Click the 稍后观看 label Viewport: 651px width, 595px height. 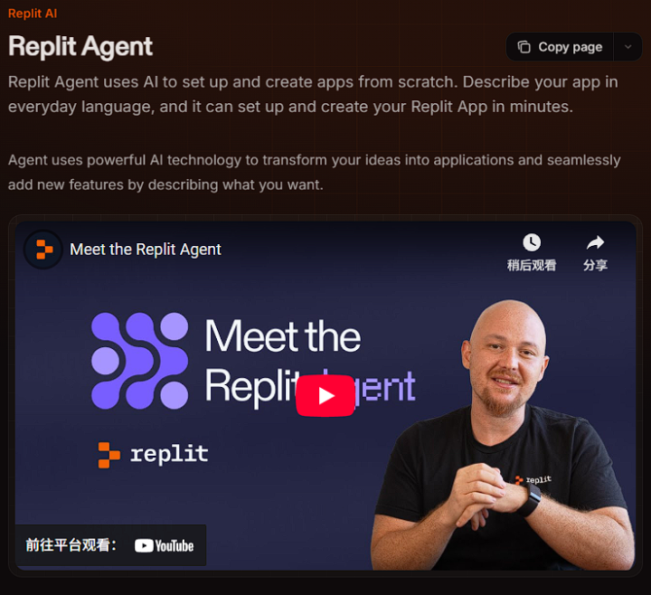[532, 265]
